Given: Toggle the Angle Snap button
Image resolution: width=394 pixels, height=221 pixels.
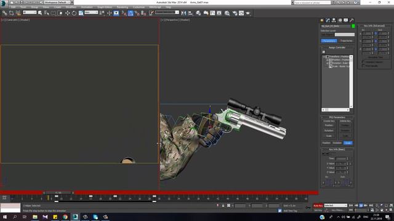Looking at the screenshot, I should pos(131,13).
